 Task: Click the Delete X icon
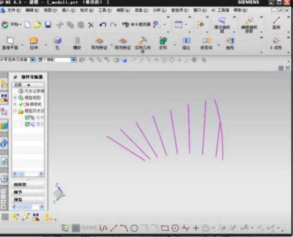coord(91,25)
